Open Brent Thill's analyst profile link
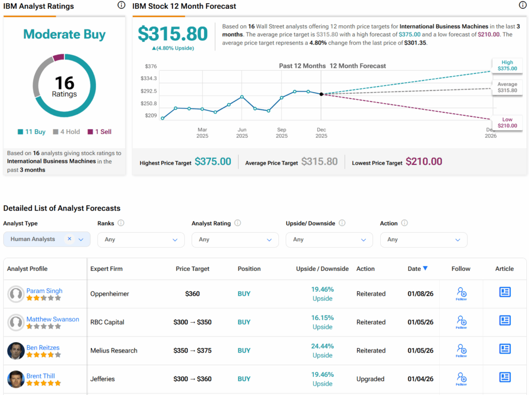Image resolution: width=529 pixels, height=395 pixels. tap(40, 376)
